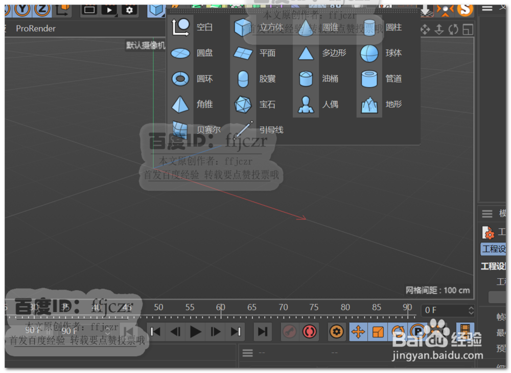Screen dimensions: 511x373
Task: Toggle the Z axis lock
Action: (x=42, y=9)
